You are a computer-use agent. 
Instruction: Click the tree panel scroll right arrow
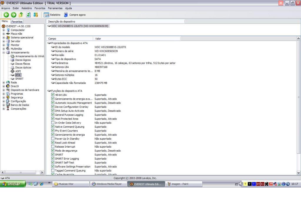click(x=42, y=172)
